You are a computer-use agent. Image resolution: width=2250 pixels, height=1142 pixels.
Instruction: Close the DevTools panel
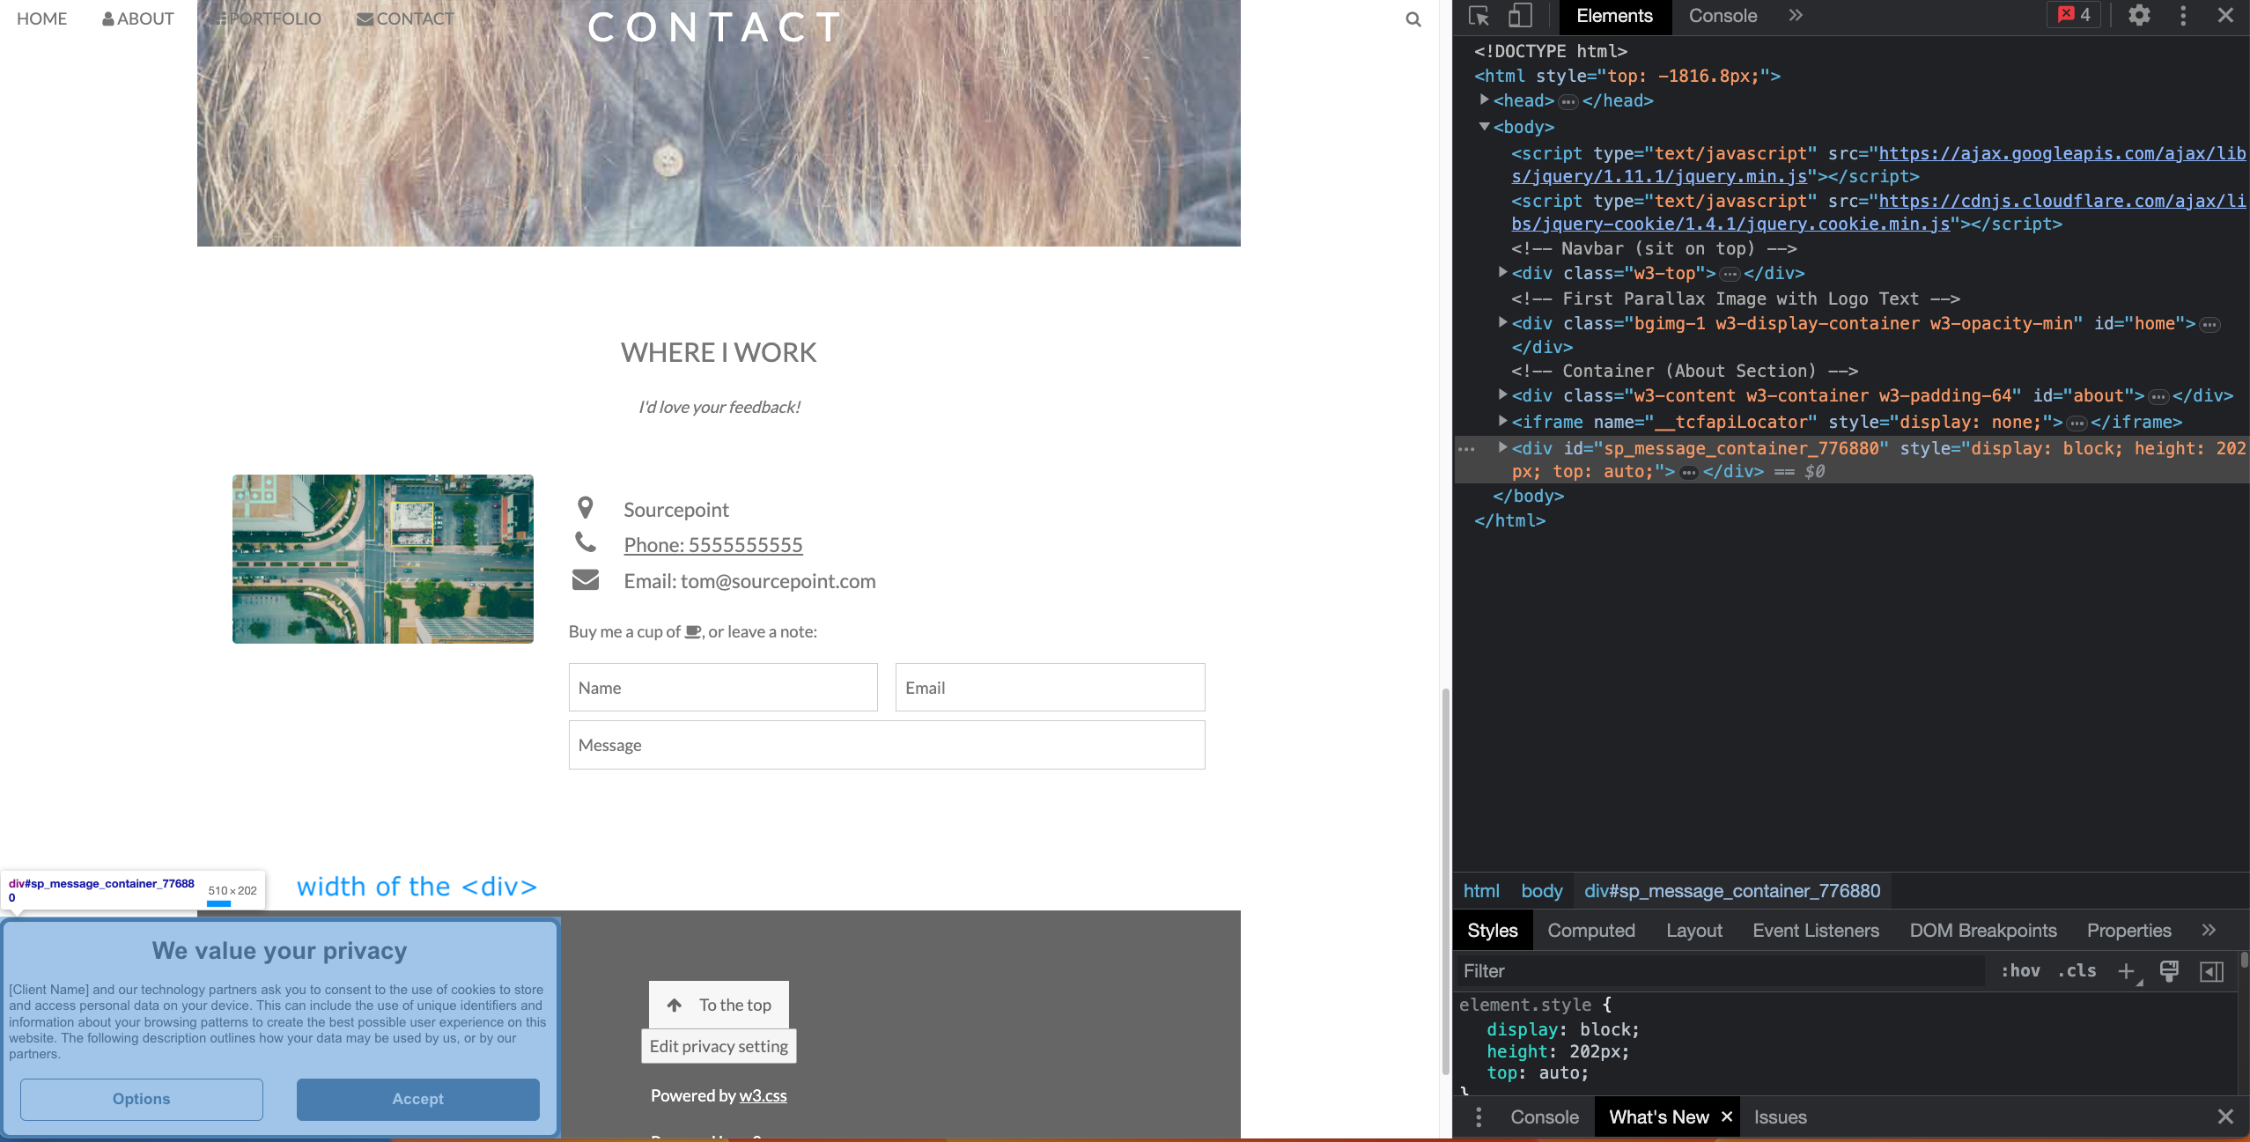[2225, 16]
